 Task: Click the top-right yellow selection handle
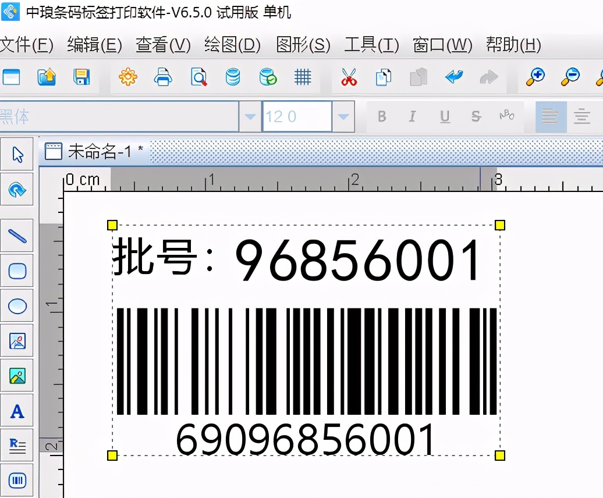tap(500, 225)
